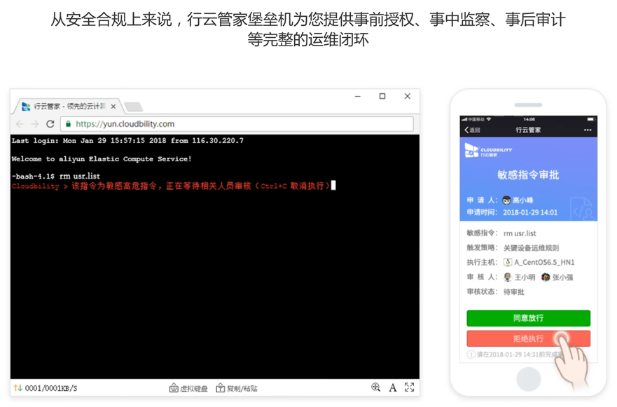This screenshot has height=407, width=617.
Task: Click the phone home button
Action: tap(529, 379)
